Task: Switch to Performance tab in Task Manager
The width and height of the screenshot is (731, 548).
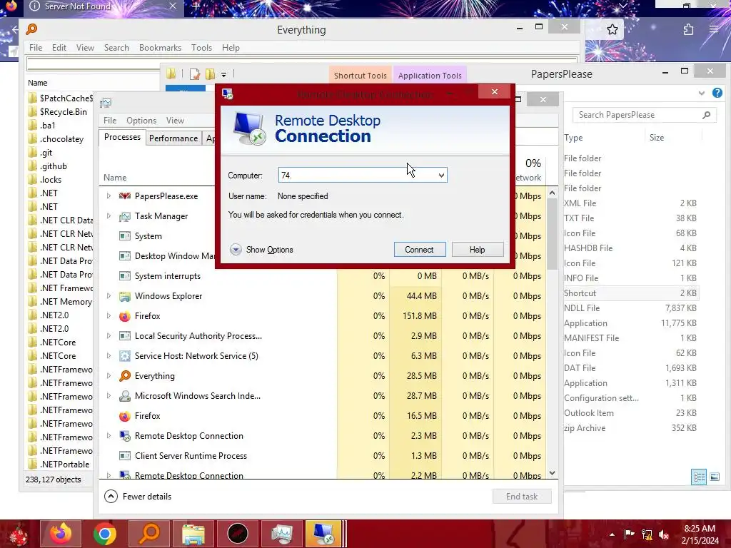Action: pyautogui.click(x=173, y=138)
